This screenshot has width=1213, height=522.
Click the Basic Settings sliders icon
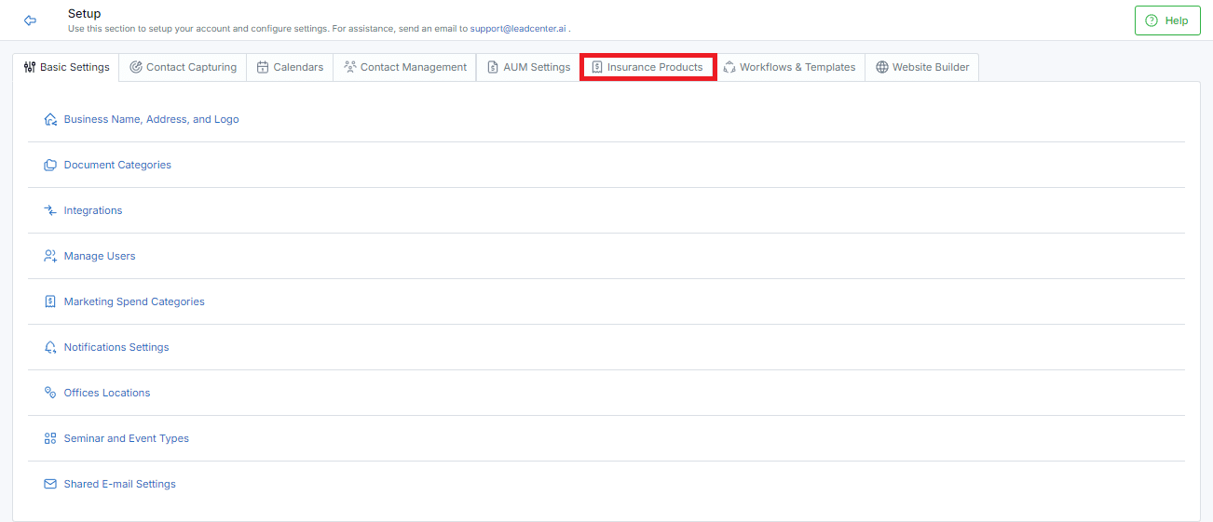(x=29, y=67)
